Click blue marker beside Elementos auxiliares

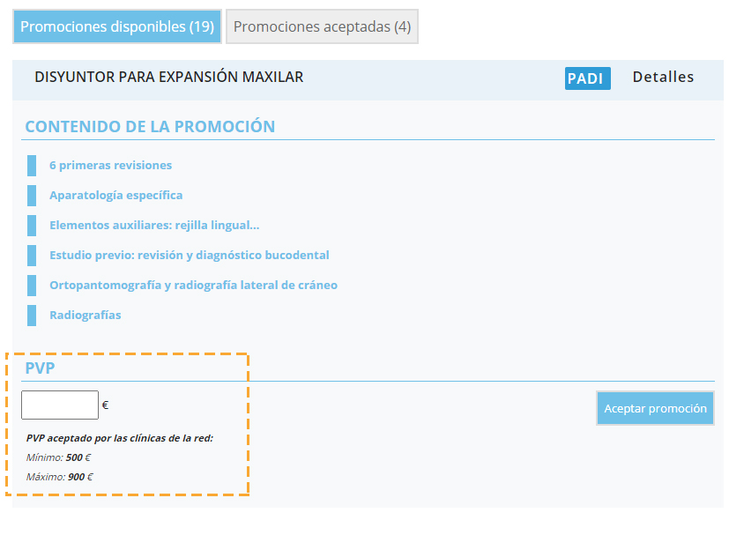point(32,226)
